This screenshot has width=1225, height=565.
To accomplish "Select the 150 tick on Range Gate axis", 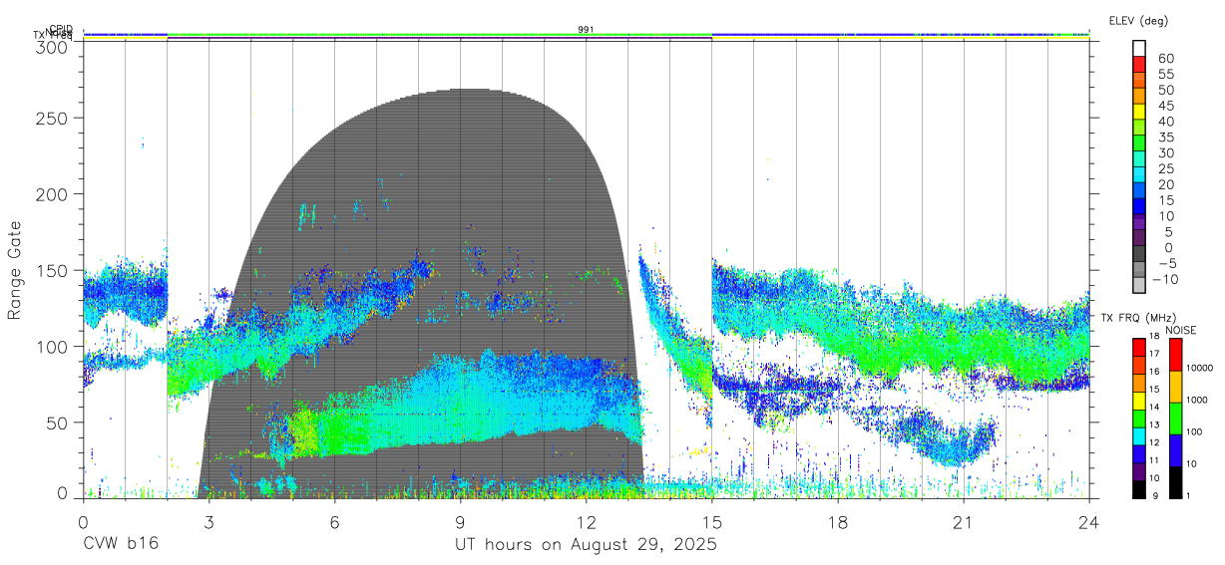I will tap(52, 270).
